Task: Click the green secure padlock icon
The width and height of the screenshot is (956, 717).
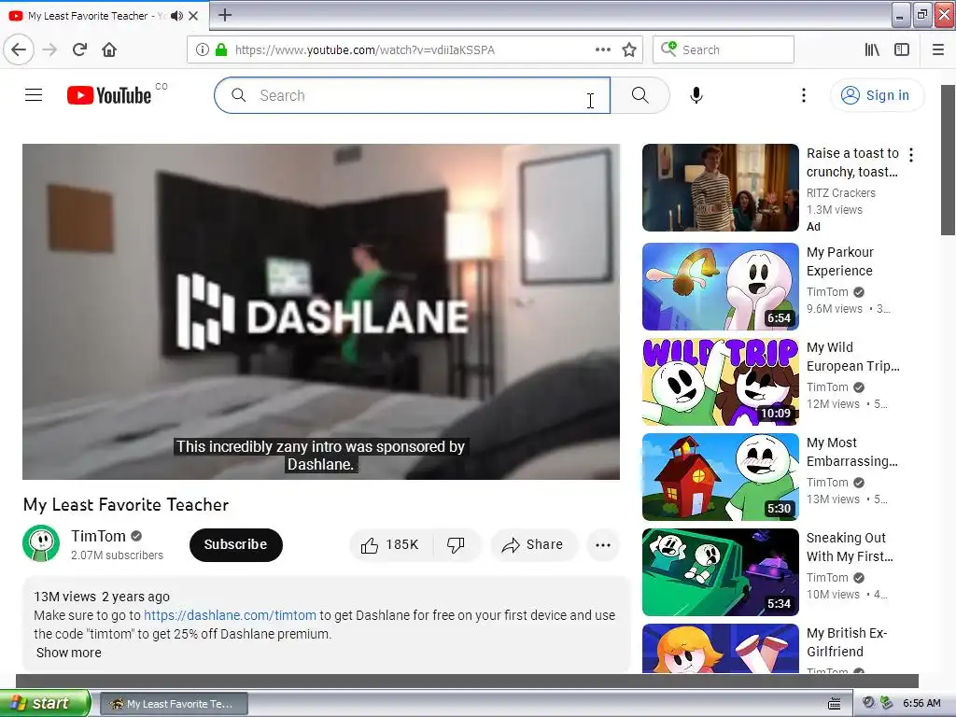Action: [221, 49]
